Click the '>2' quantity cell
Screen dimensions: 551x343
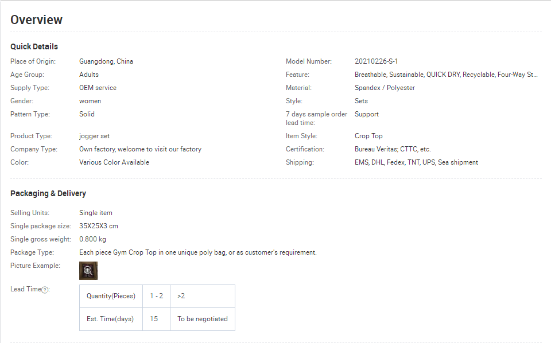[x=203, y=296]
